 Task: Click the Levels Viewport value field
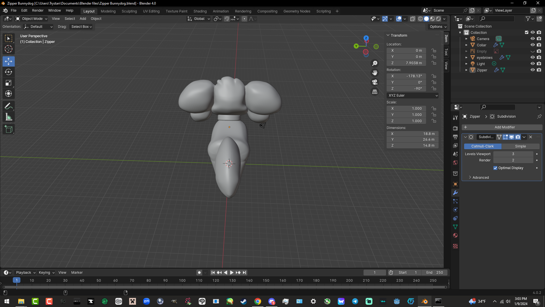(x=513, y=154)
